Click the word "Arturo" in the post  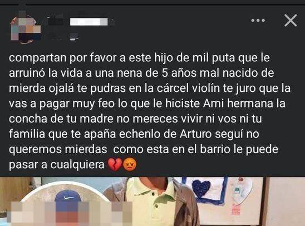click(x=195, y=134)
